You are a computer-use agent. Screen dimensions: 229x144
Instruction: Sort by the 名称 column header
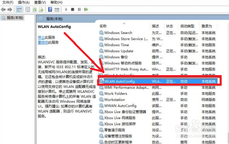[x=103, y=26]
